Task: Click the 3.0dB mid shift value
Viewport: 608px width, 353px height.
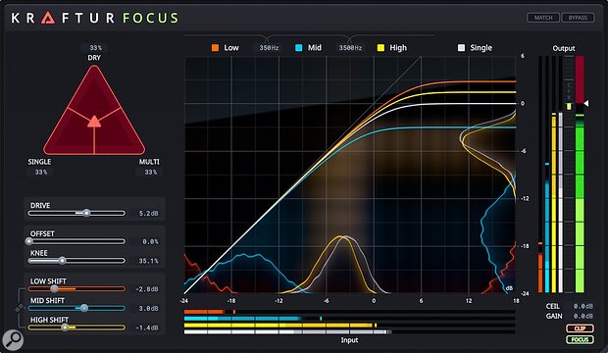Action: [x=148, y=309]
